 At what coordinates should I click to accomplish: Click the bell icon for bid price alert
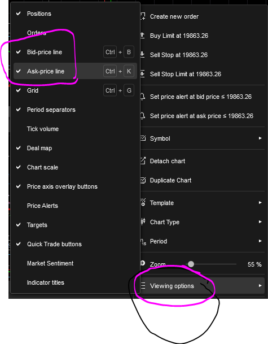143,97
